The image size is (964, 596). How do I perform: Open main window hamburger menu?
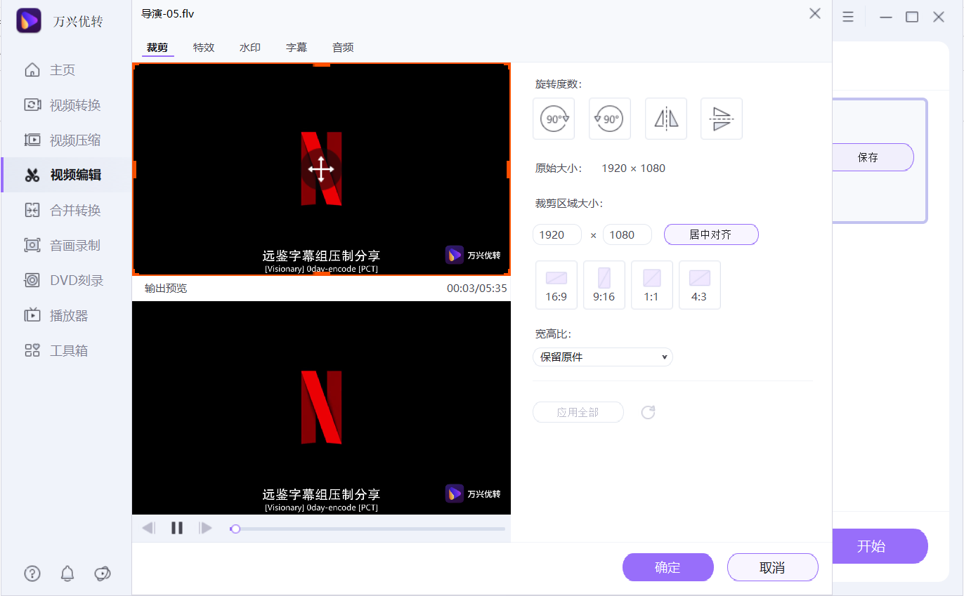pyautogui.click(x=848, y=17)
